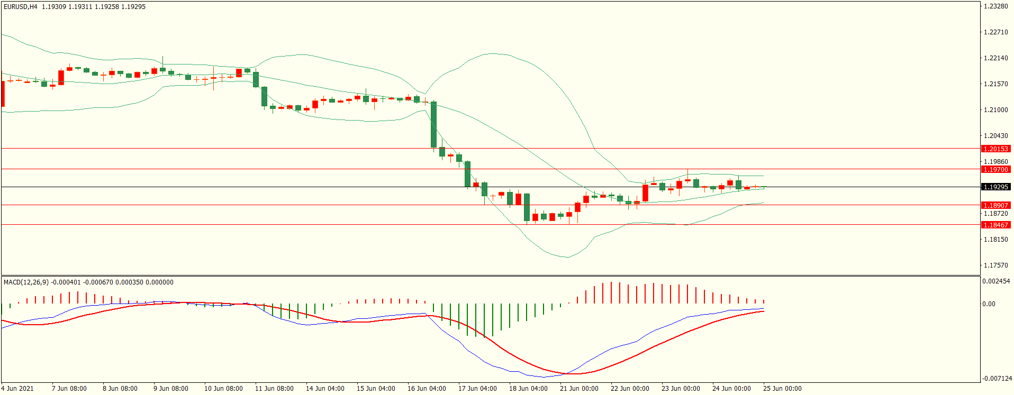Select the 1.21000 price axis value
This screenshot has height=395, width=1014.
point(995,110)
